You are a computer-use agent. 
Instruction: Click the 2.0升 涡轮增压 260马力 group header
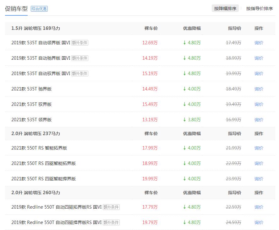pos(36,193)
